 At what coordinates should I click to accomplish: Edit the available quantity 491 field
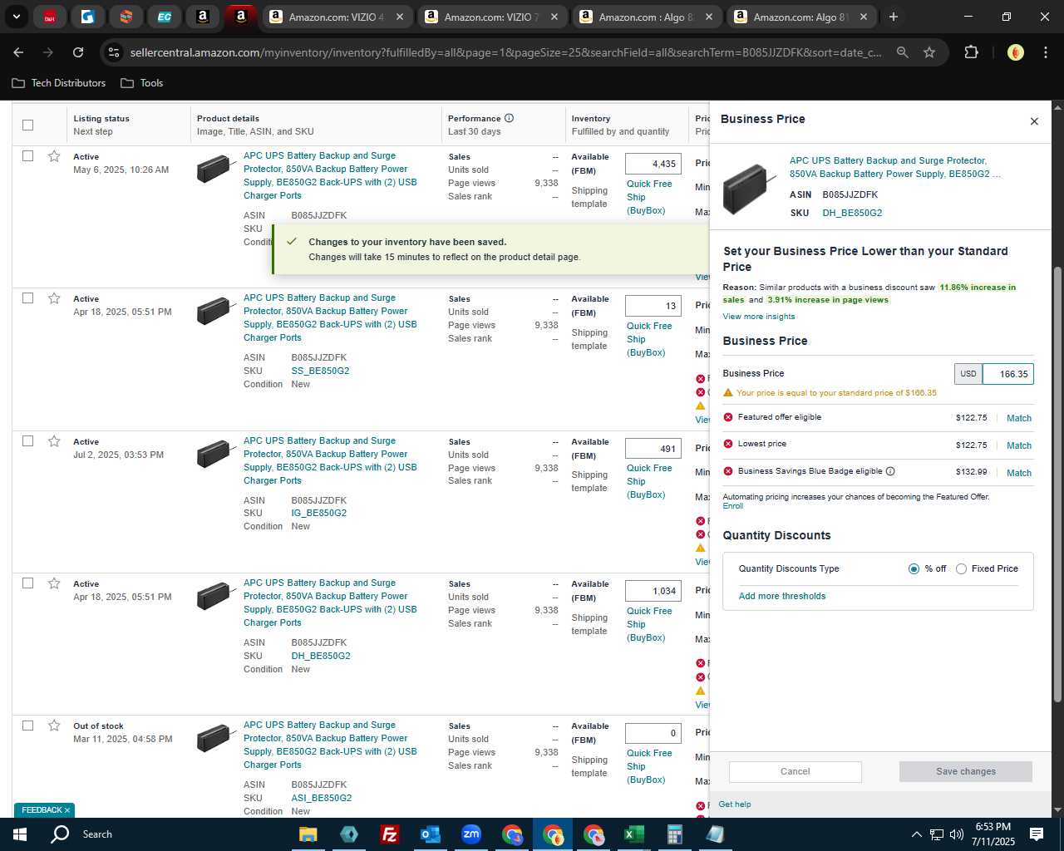[653, 449]
